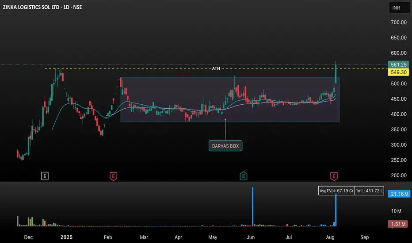
Task: Click the 561.25 current price label
Action: 398,65
